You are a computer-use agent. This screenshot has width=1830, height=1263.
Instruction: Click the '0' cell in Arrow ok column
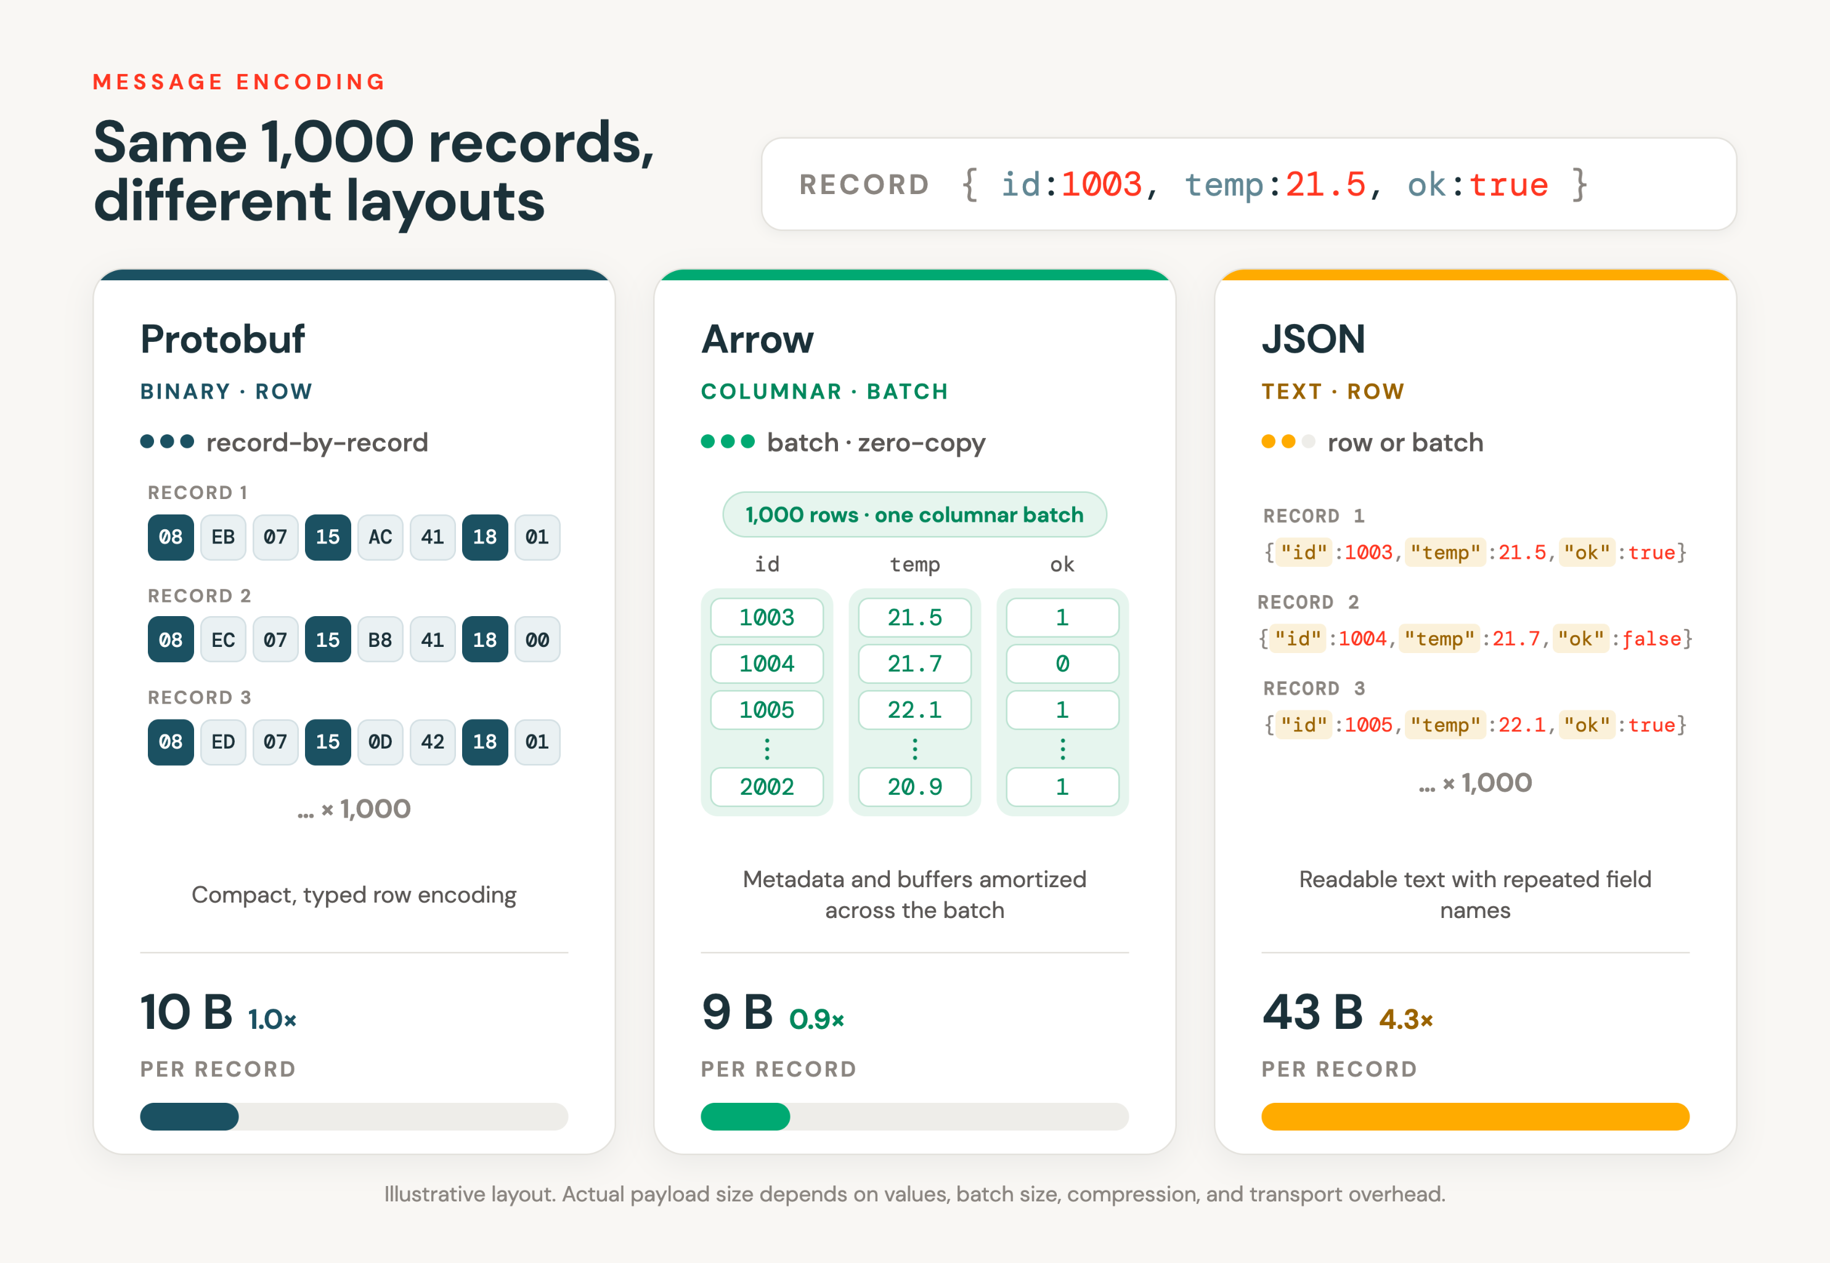pos(1062,663)
